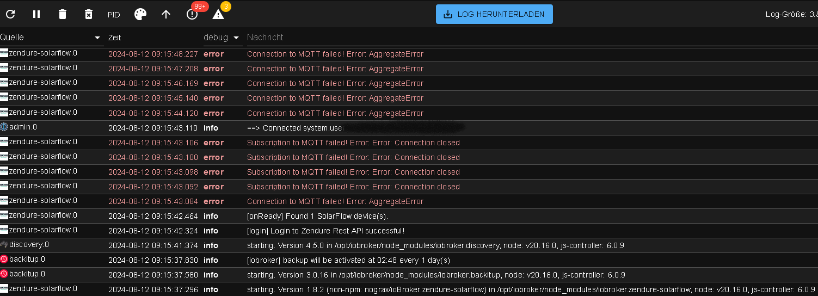
Task: Show errors with 99+ badge icon
Action: [x=192, y=14]
